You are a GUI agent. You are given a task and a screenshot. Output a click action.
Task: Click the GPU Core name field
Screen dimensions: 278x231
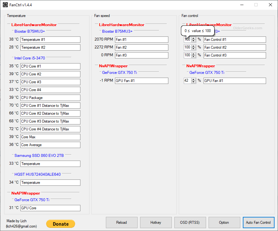click(x=50, y=208)
